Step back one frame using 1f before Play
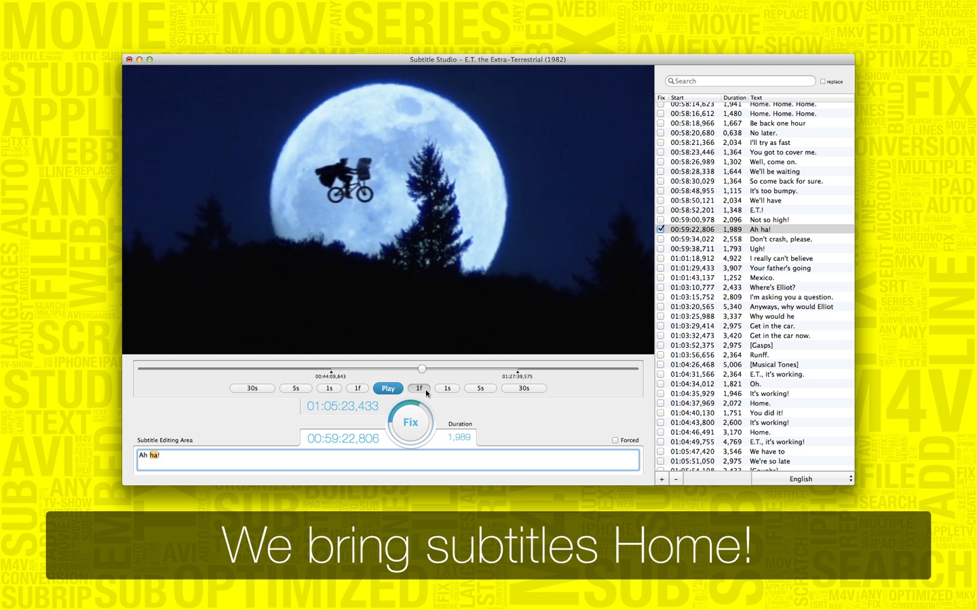This screenshot has width=977, height=610. click(358, 388)
